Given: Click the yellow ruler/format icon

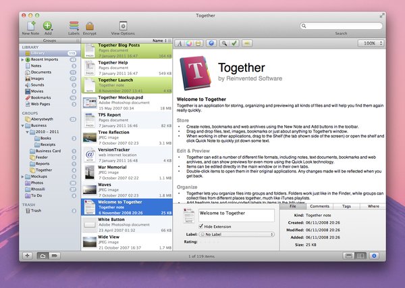Looking at the screenshot, I should [x=198, y=43].
